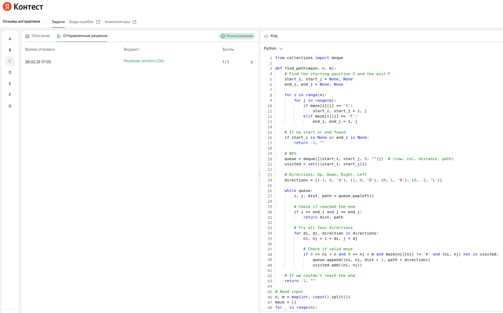Open the Описание tab
Viewport: 503px width, 313px height.
(x=40, y=36)
